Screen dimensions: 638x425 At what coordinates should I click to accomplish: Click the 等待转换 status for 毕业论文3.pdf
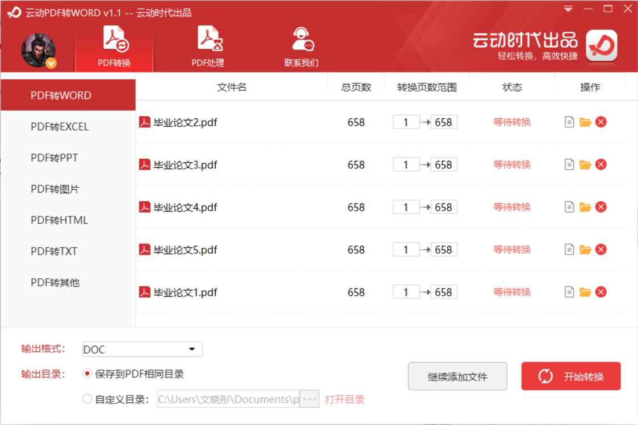[x=511, y=164]
